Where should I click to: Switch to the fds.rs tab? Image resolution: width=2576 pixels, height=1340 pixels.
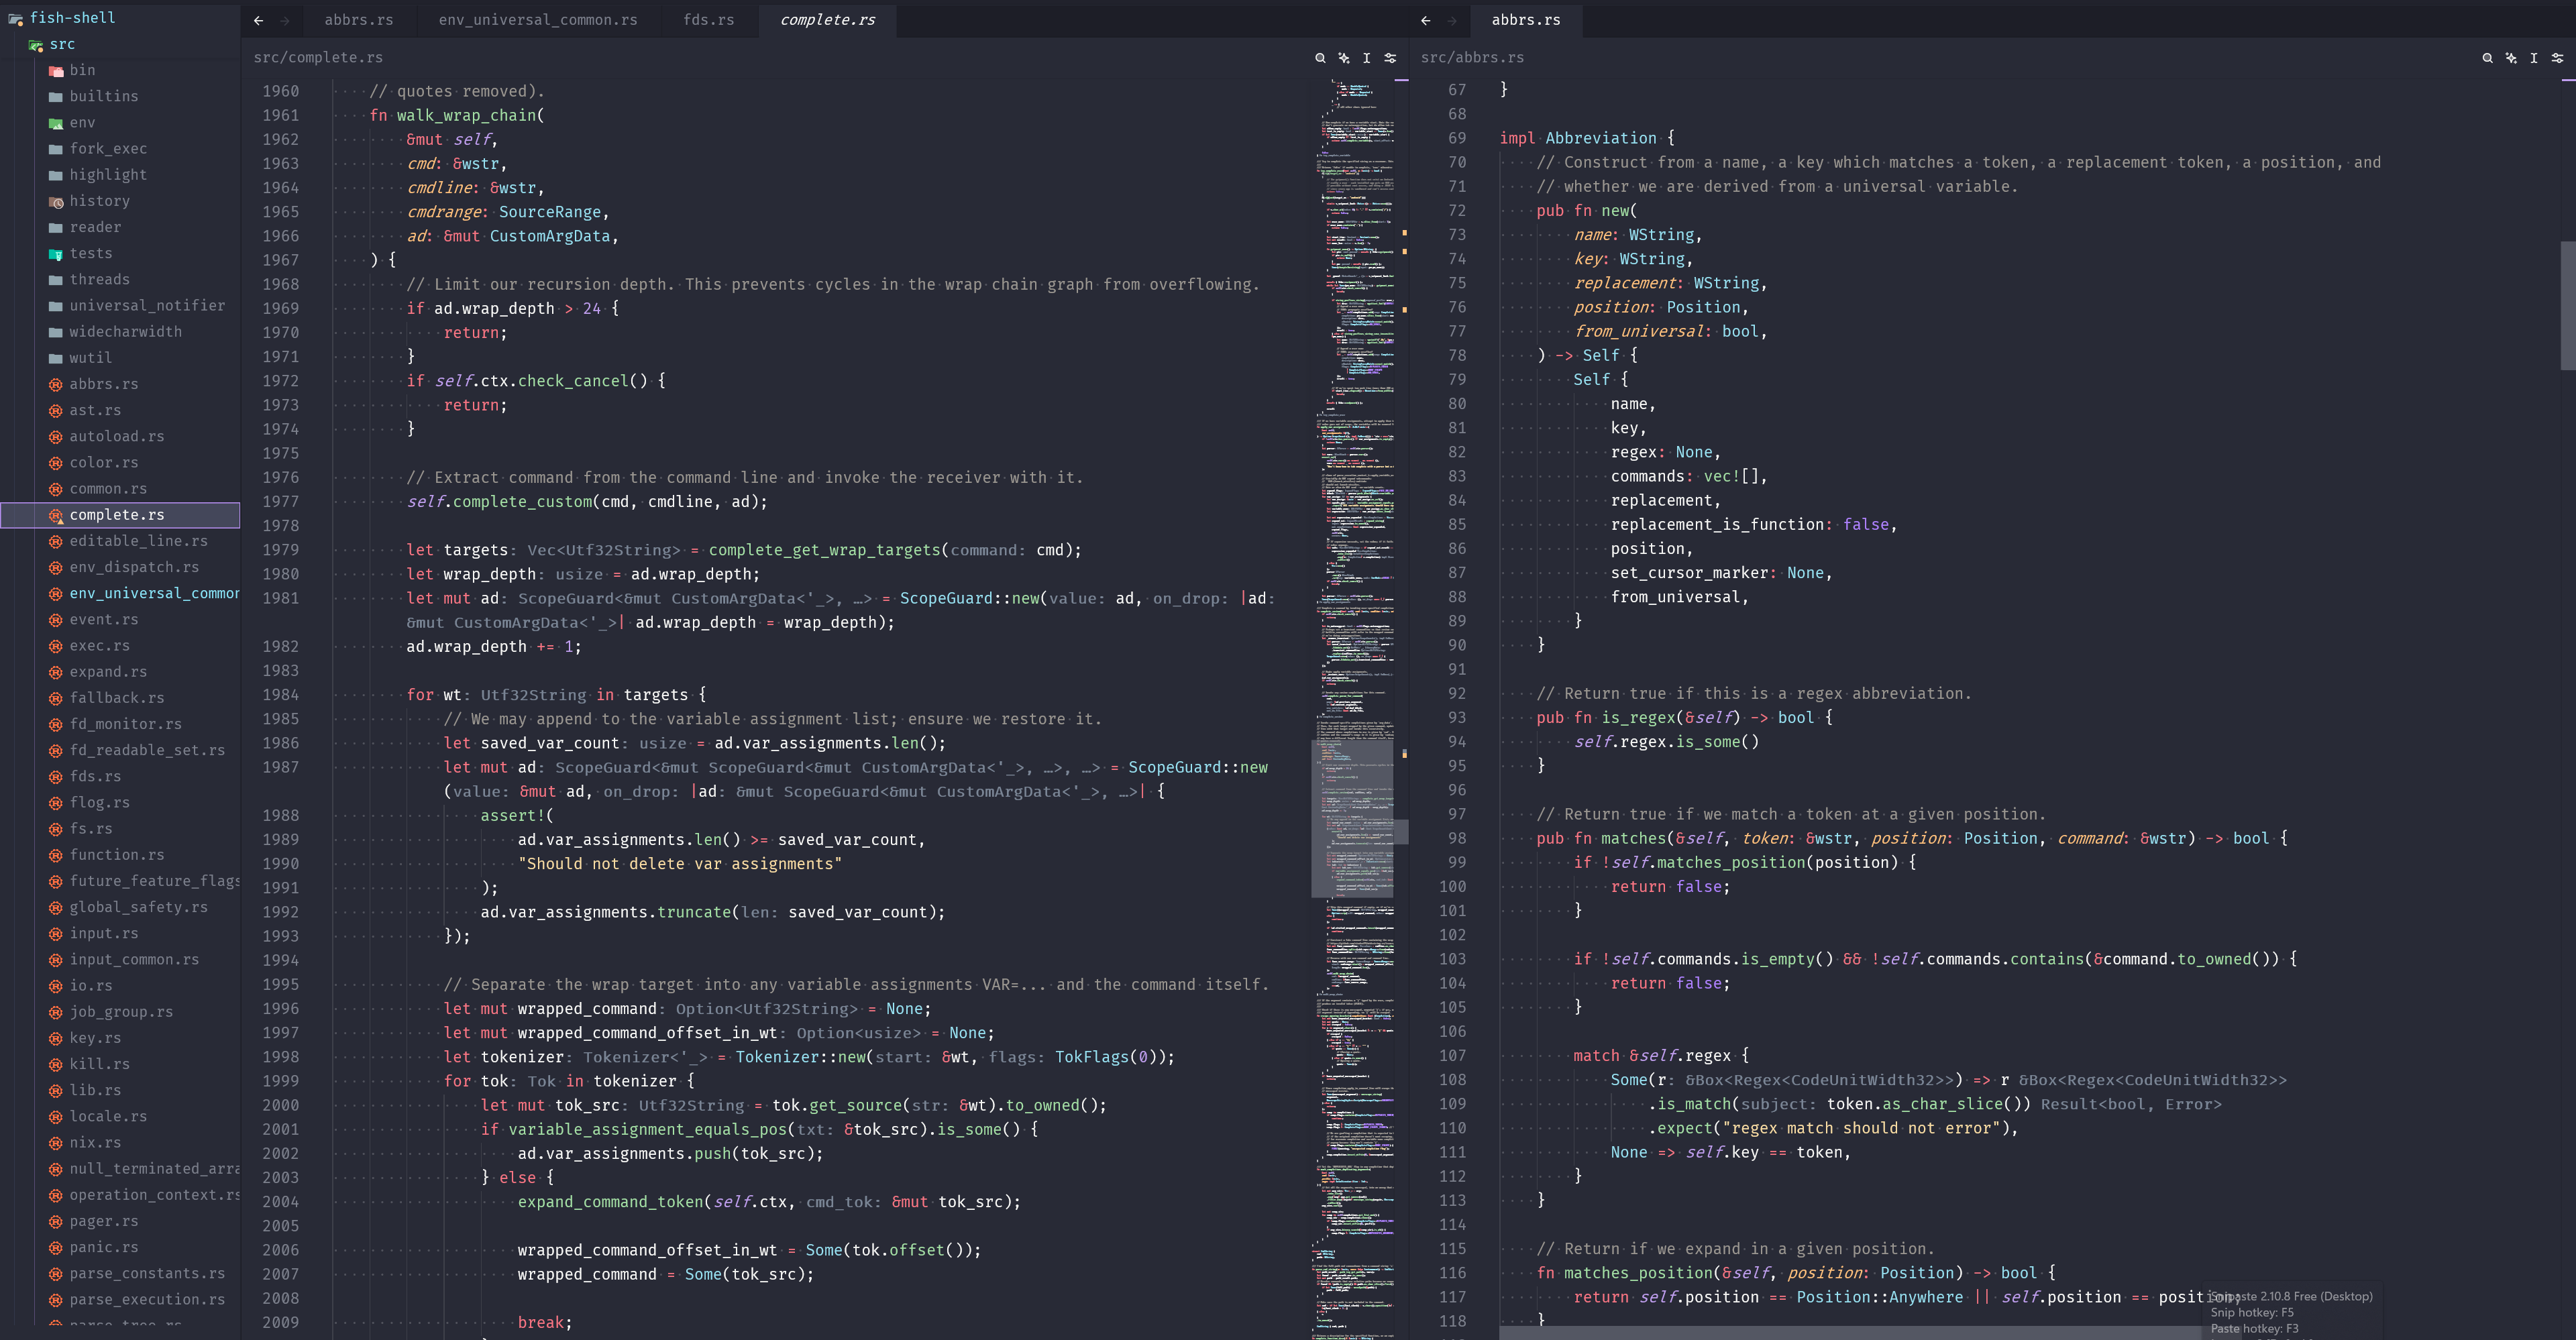click(709, 20)
